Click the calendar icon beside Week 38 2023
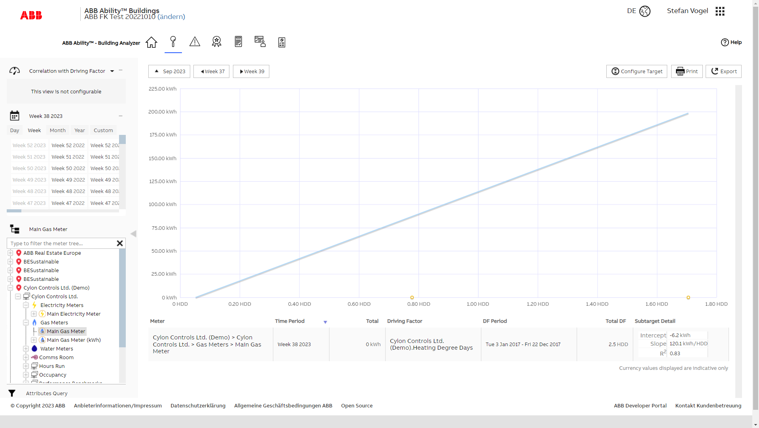Image resolution: width=759 pixels, height=428 pixels. [15, 116]
